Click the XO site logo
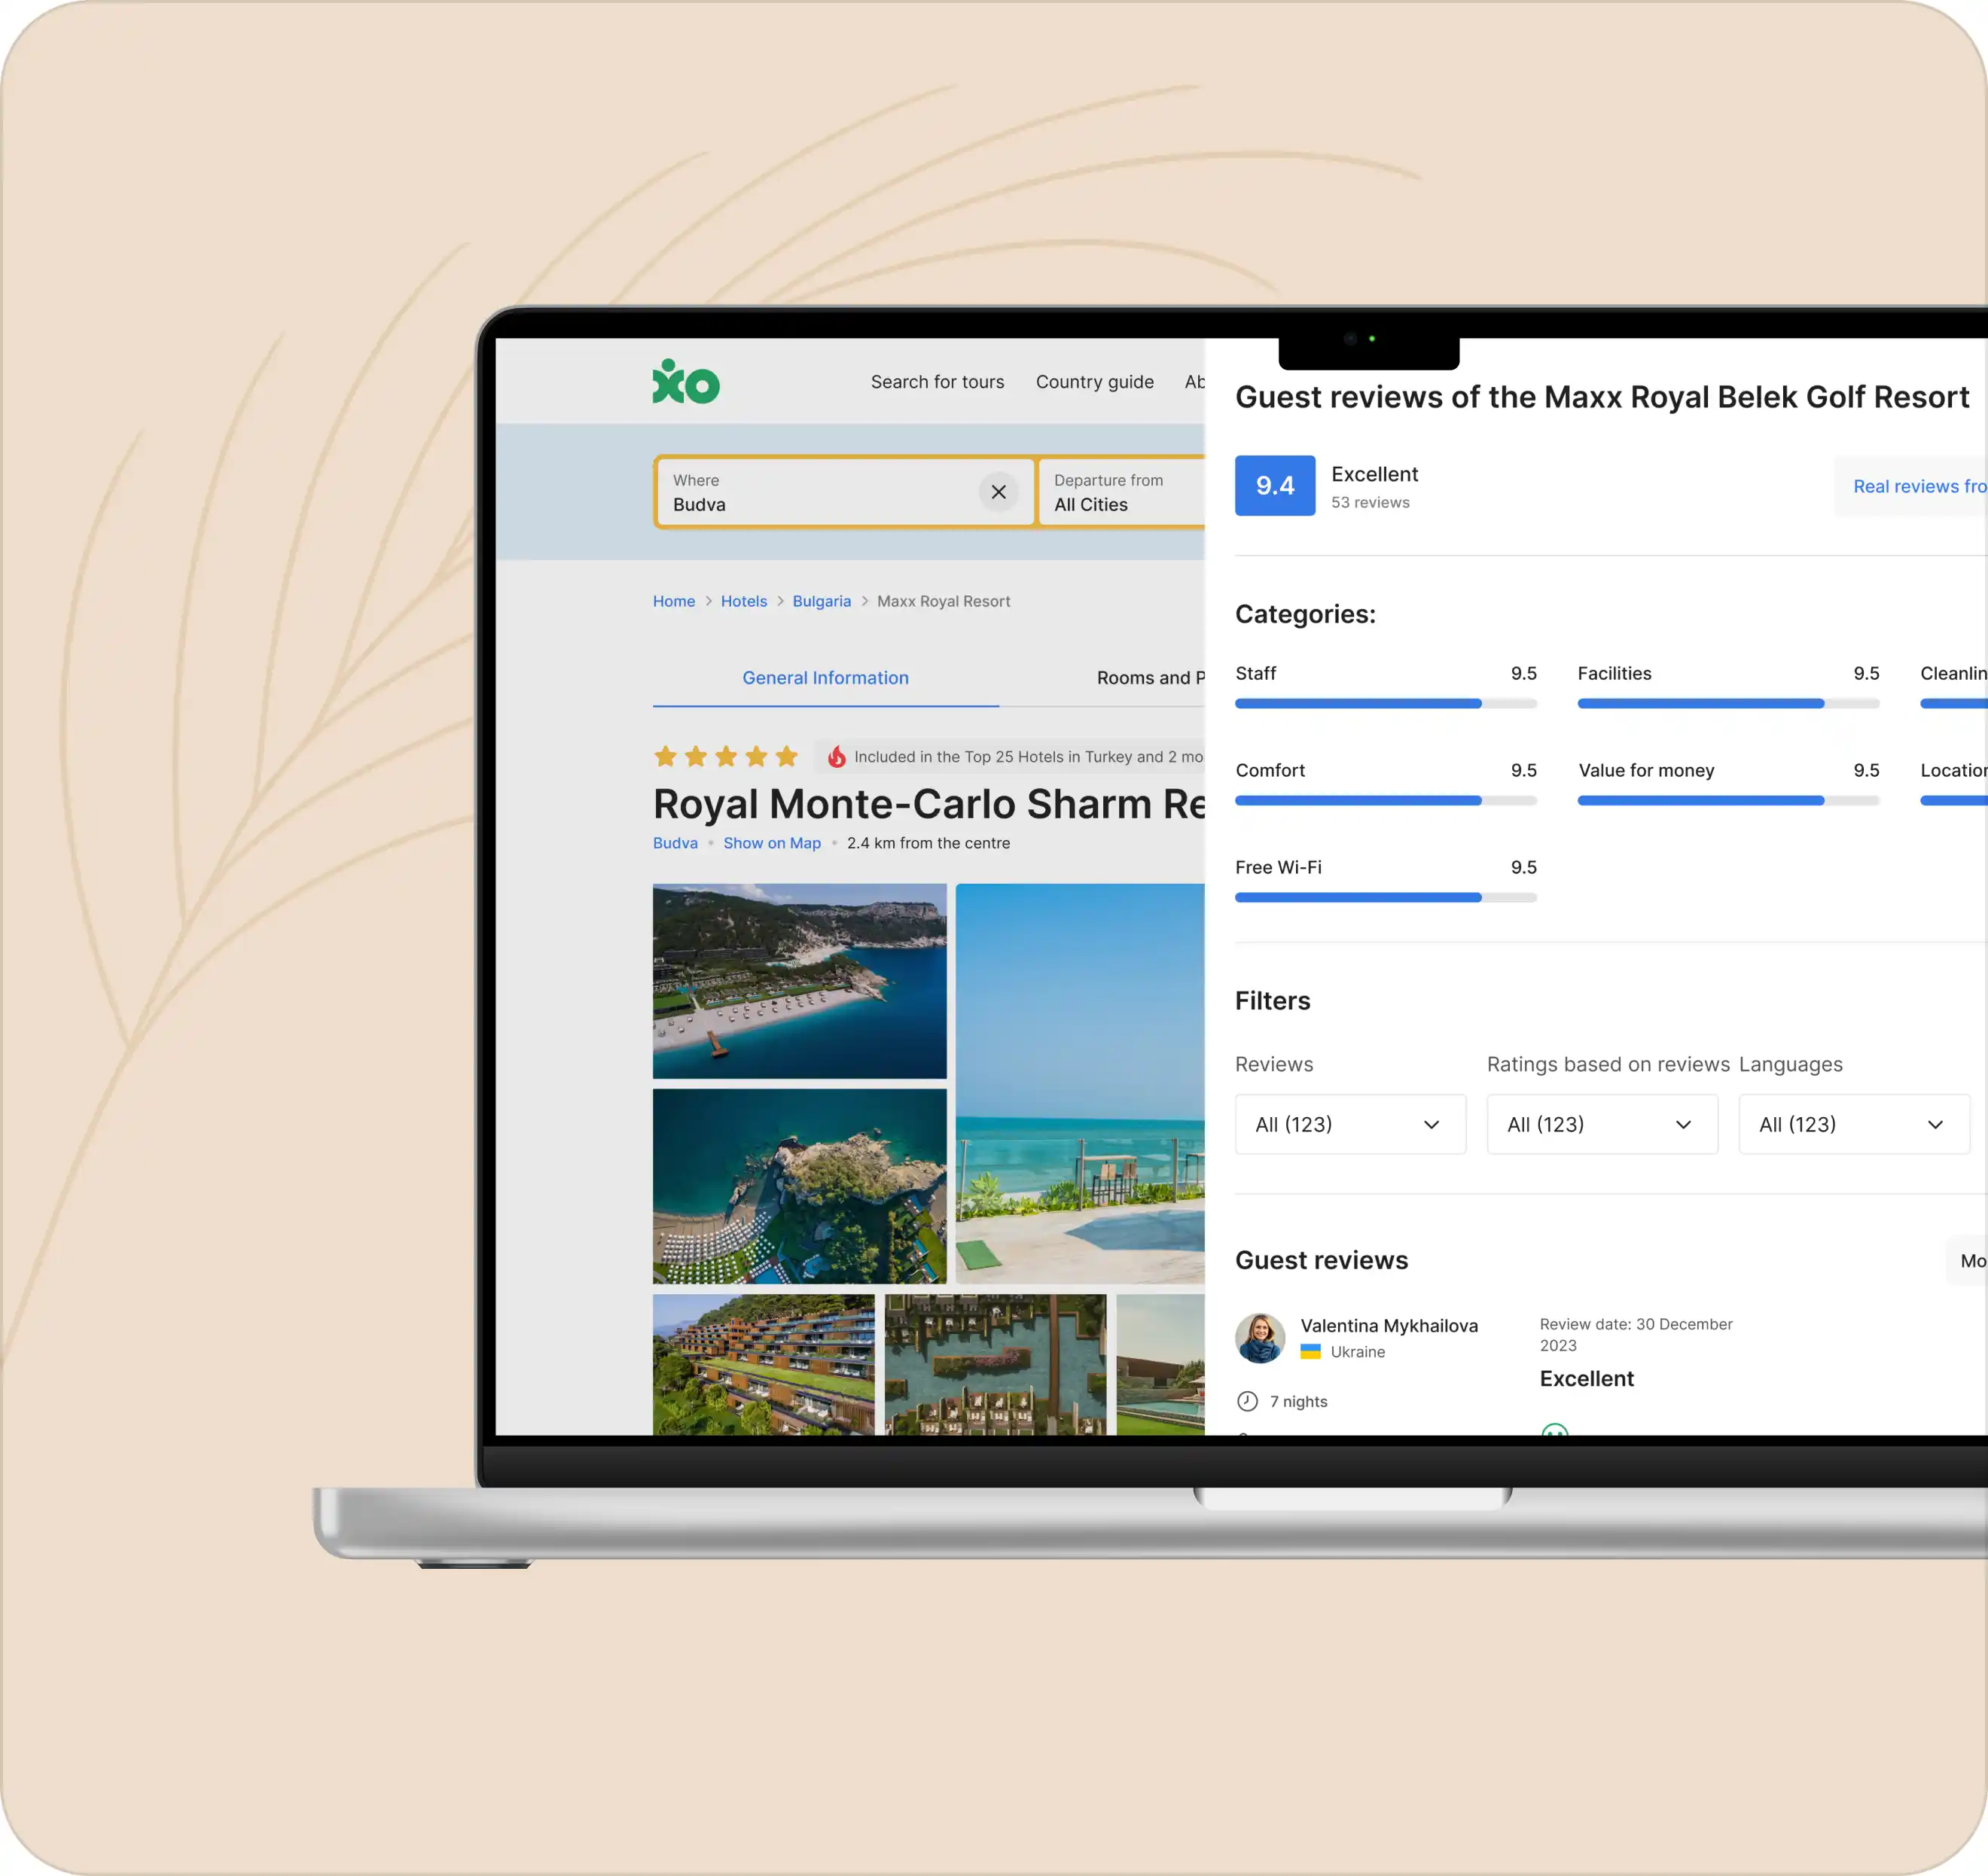The width and height of the screenshot is (1988, 1876). click(685, 382)
